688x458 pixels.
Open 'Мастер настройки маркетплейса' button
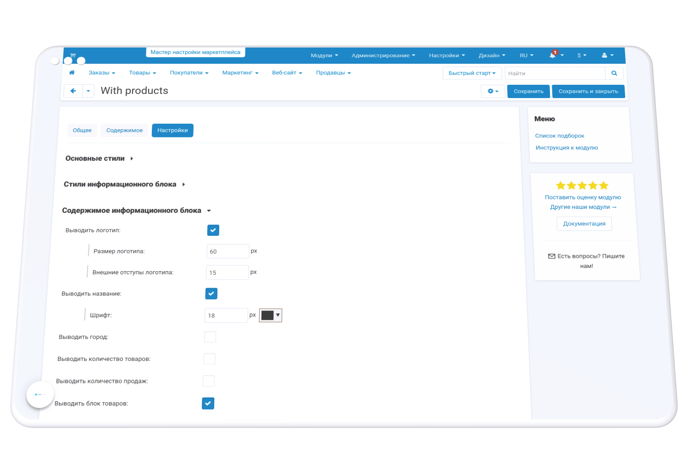click(x=195, y=52)
